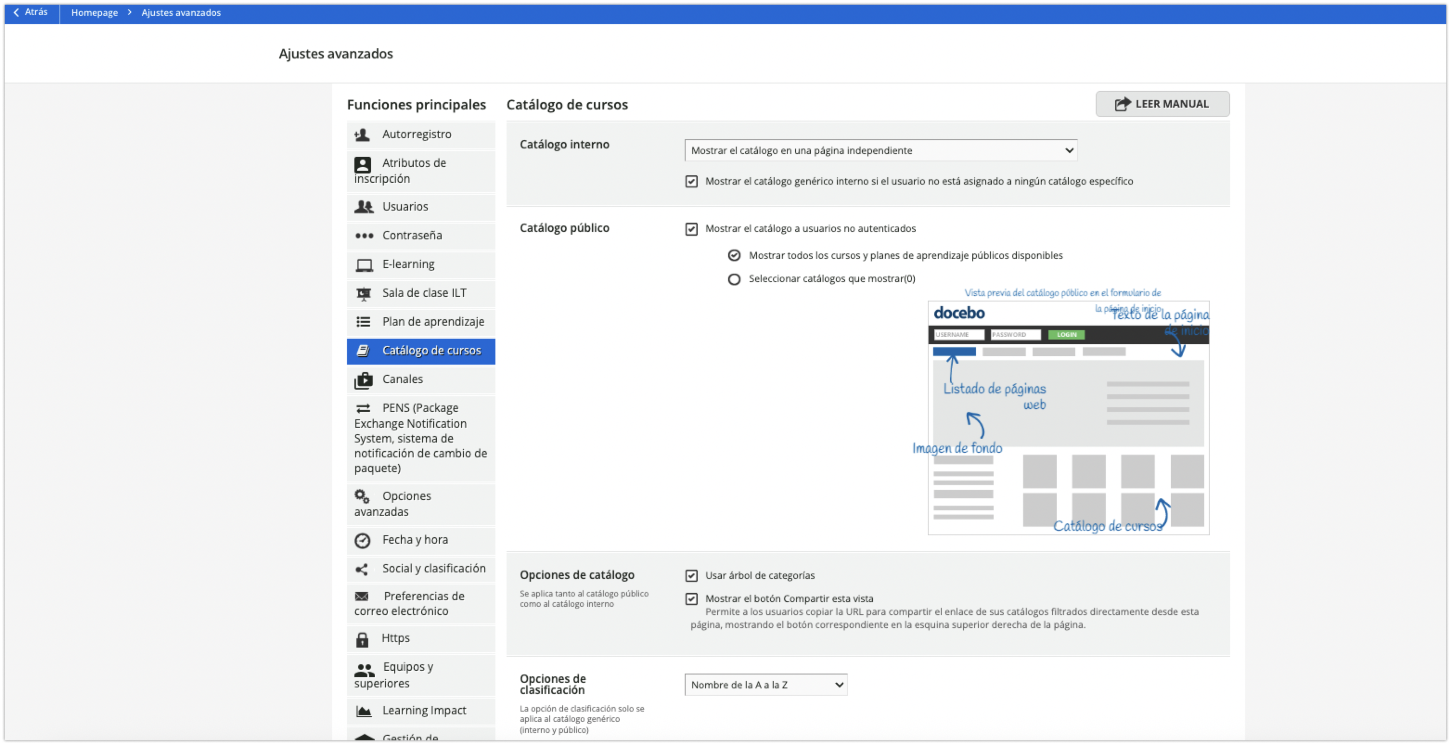Click the Contraseña three-dots icon

coord(364,236)
